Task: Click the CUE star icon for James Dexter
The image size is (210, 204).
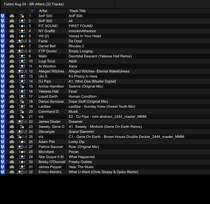Action: tap(22, 122)
